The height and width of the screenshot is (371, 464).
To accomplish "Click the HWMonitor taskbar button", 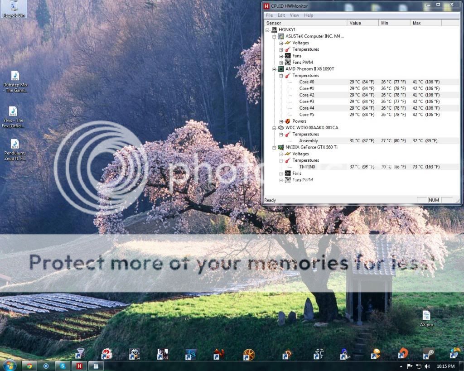I will pyautogui.click(x=79, y=366).
